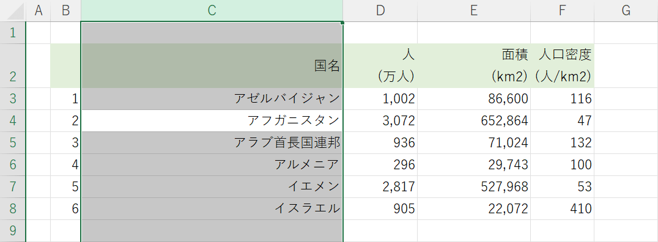Click population value 1,002
658x242 pixels.
coord(380,99)
